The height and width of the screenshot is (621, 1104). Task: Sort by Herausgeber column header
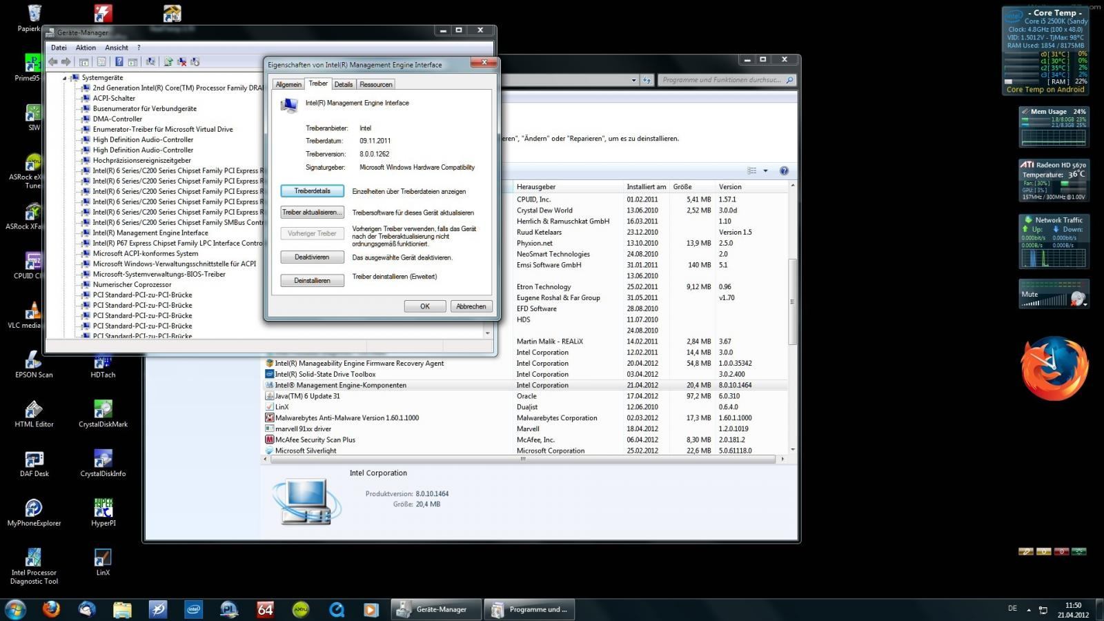pos(568,186)
